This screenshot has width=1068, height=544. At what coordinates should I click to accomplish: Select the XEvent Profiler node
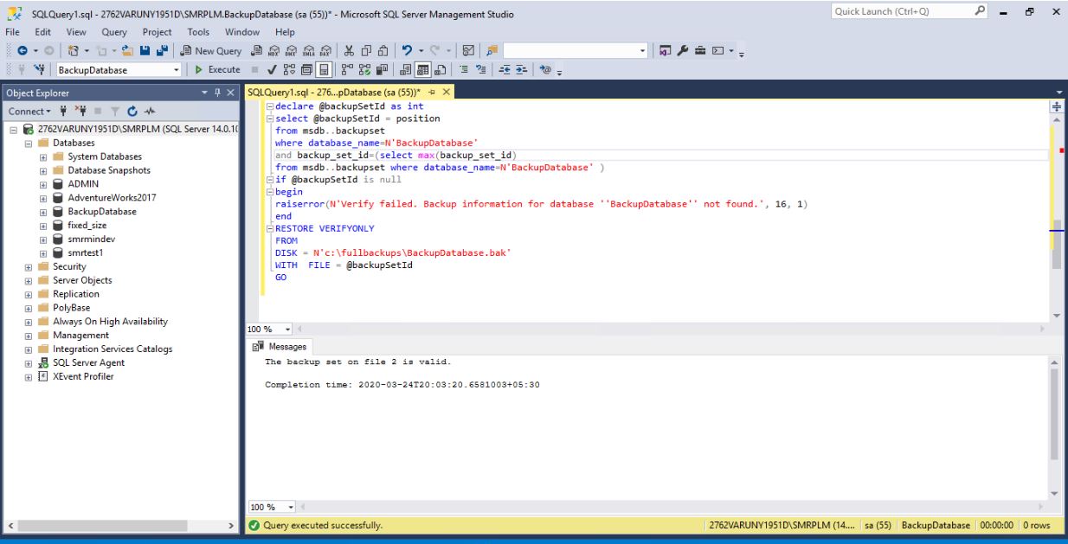[x=83, y=377]
